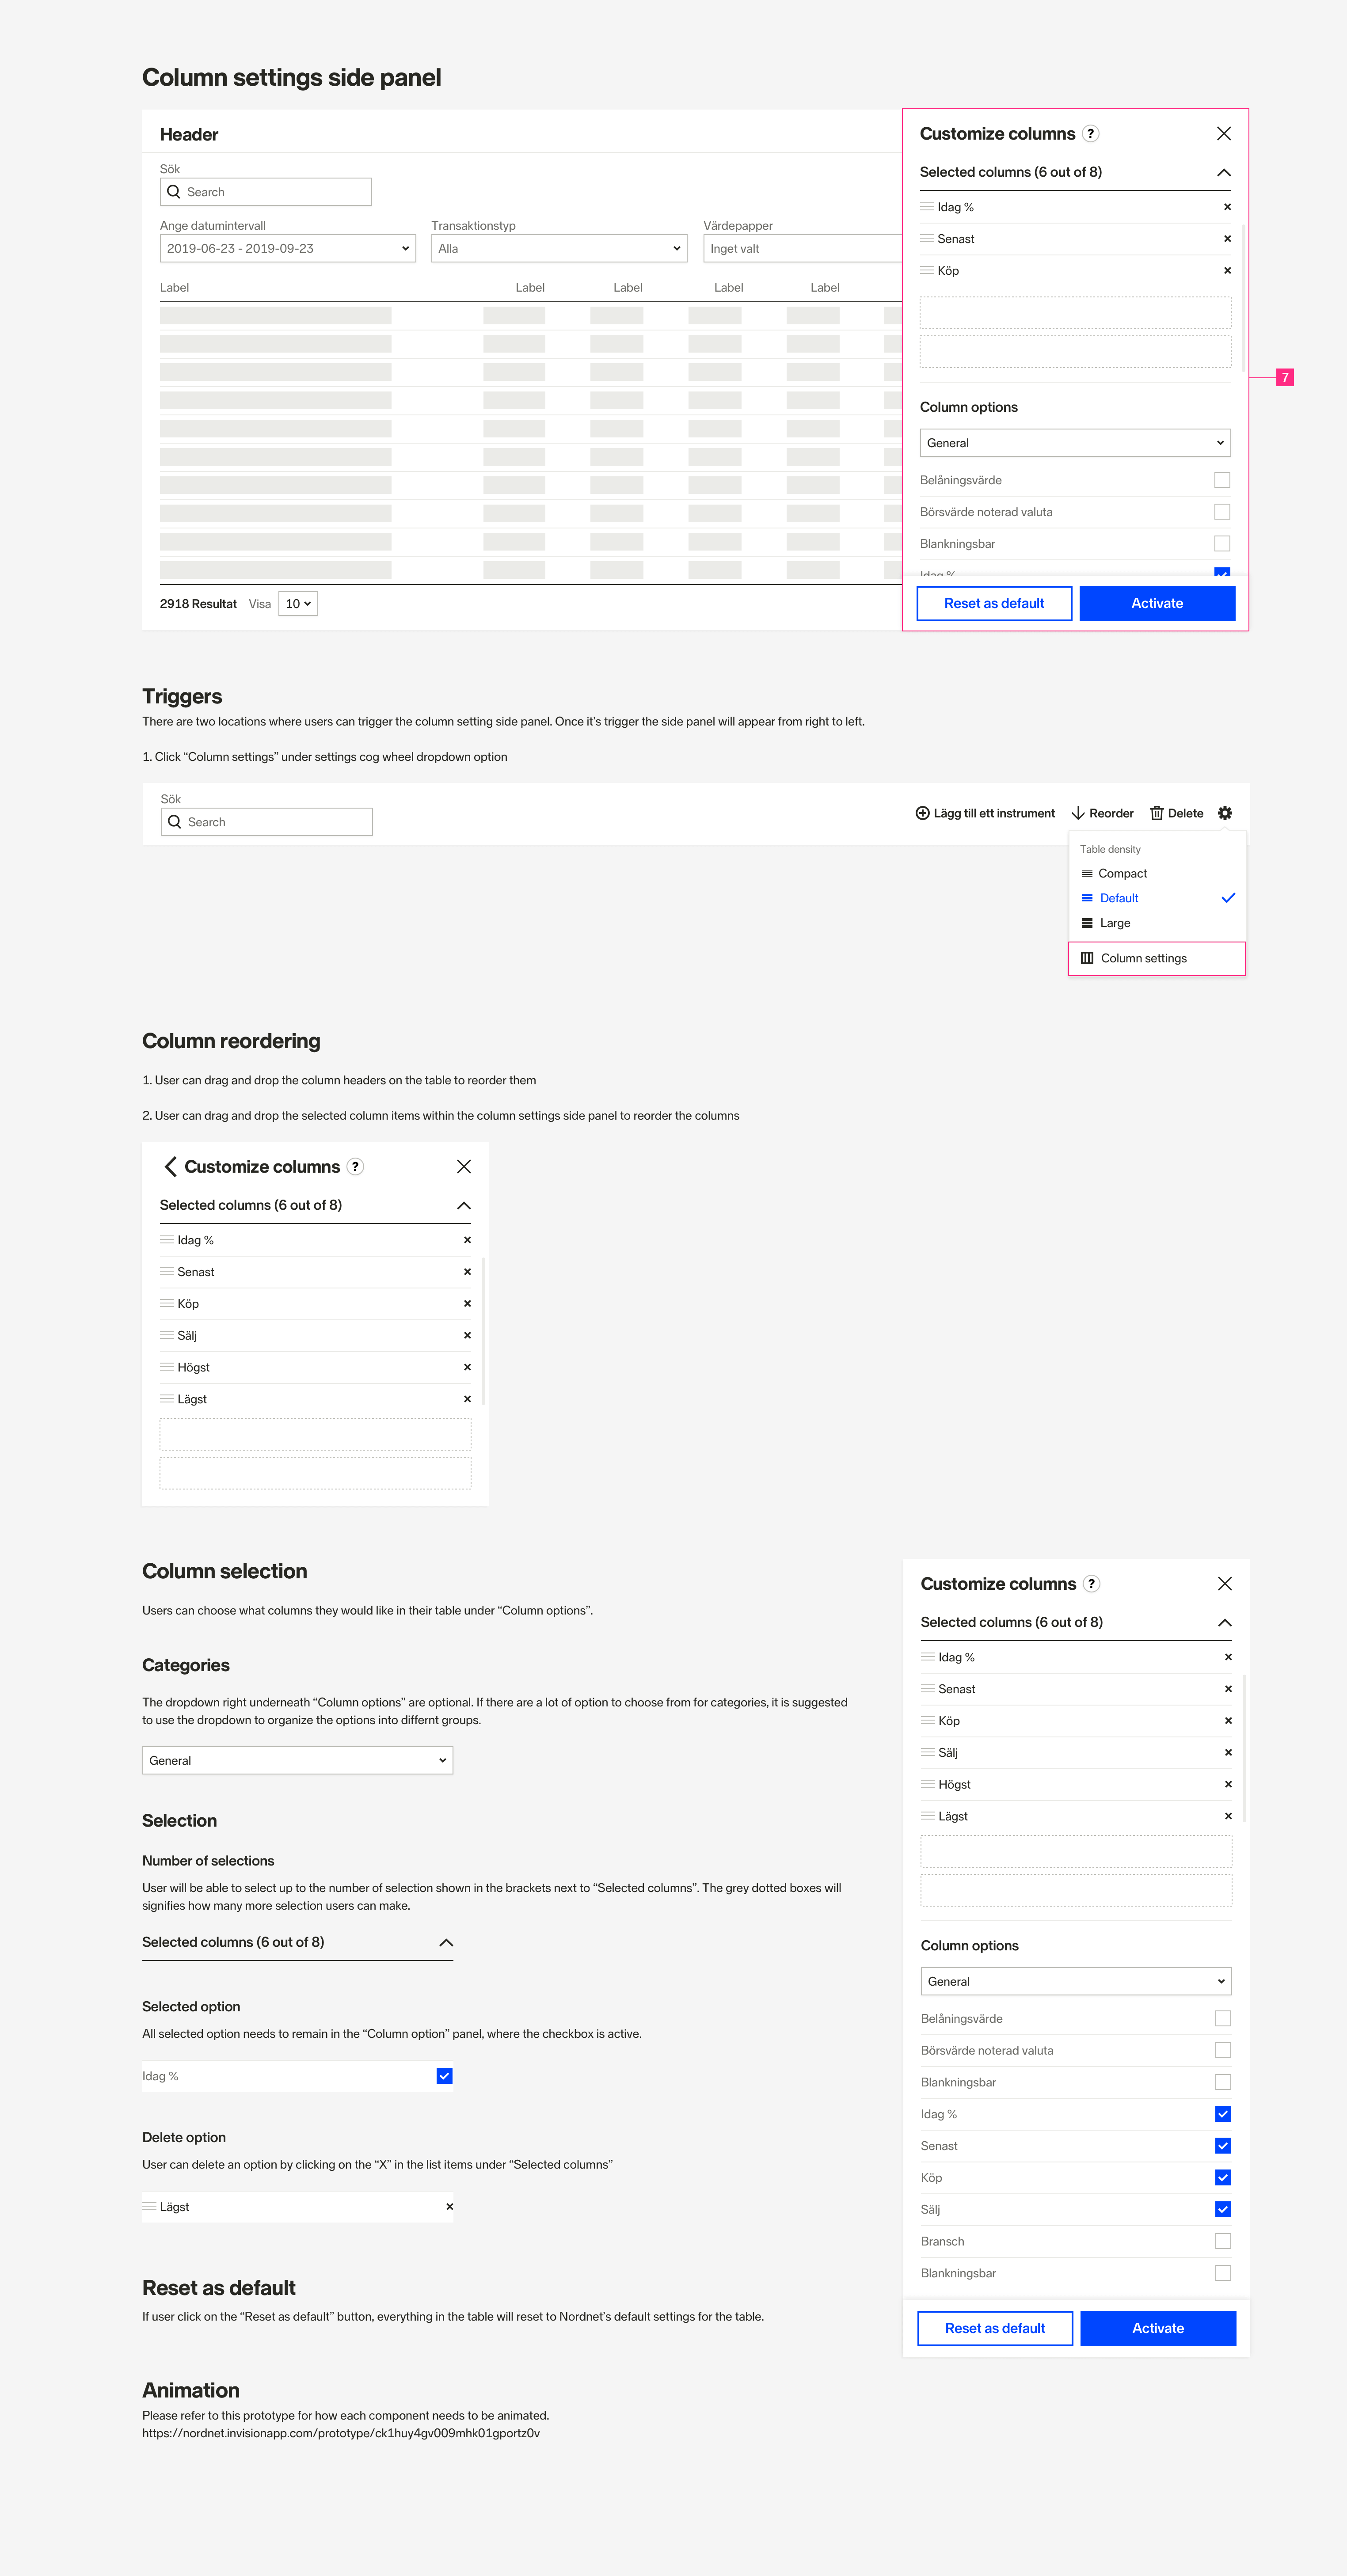Click the settings cog wheel icon
1347x2576 pixels.
point(1225,813)
